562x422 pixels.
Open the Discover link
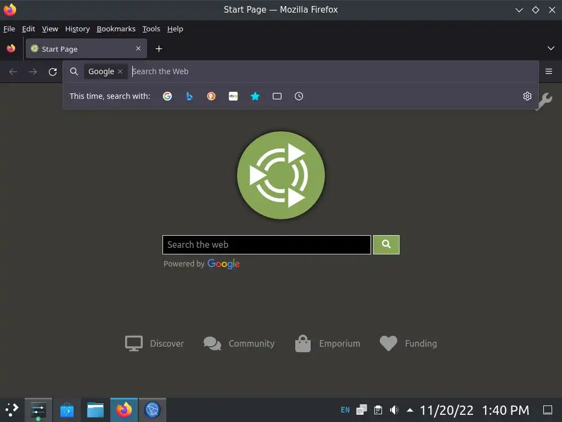coord(154,343)
